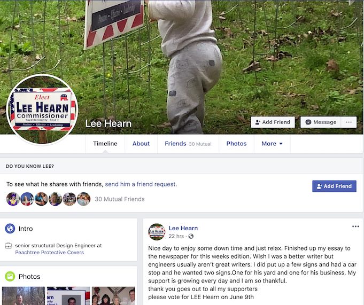The width and height of the screenshot is (364, 305).
Task: Open the cover photo three-dot options button
Action: point(348,122)
